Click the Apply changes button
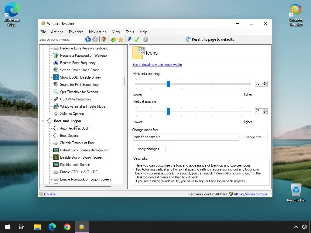This screenshot has height=233, width=311. (149, 149)
